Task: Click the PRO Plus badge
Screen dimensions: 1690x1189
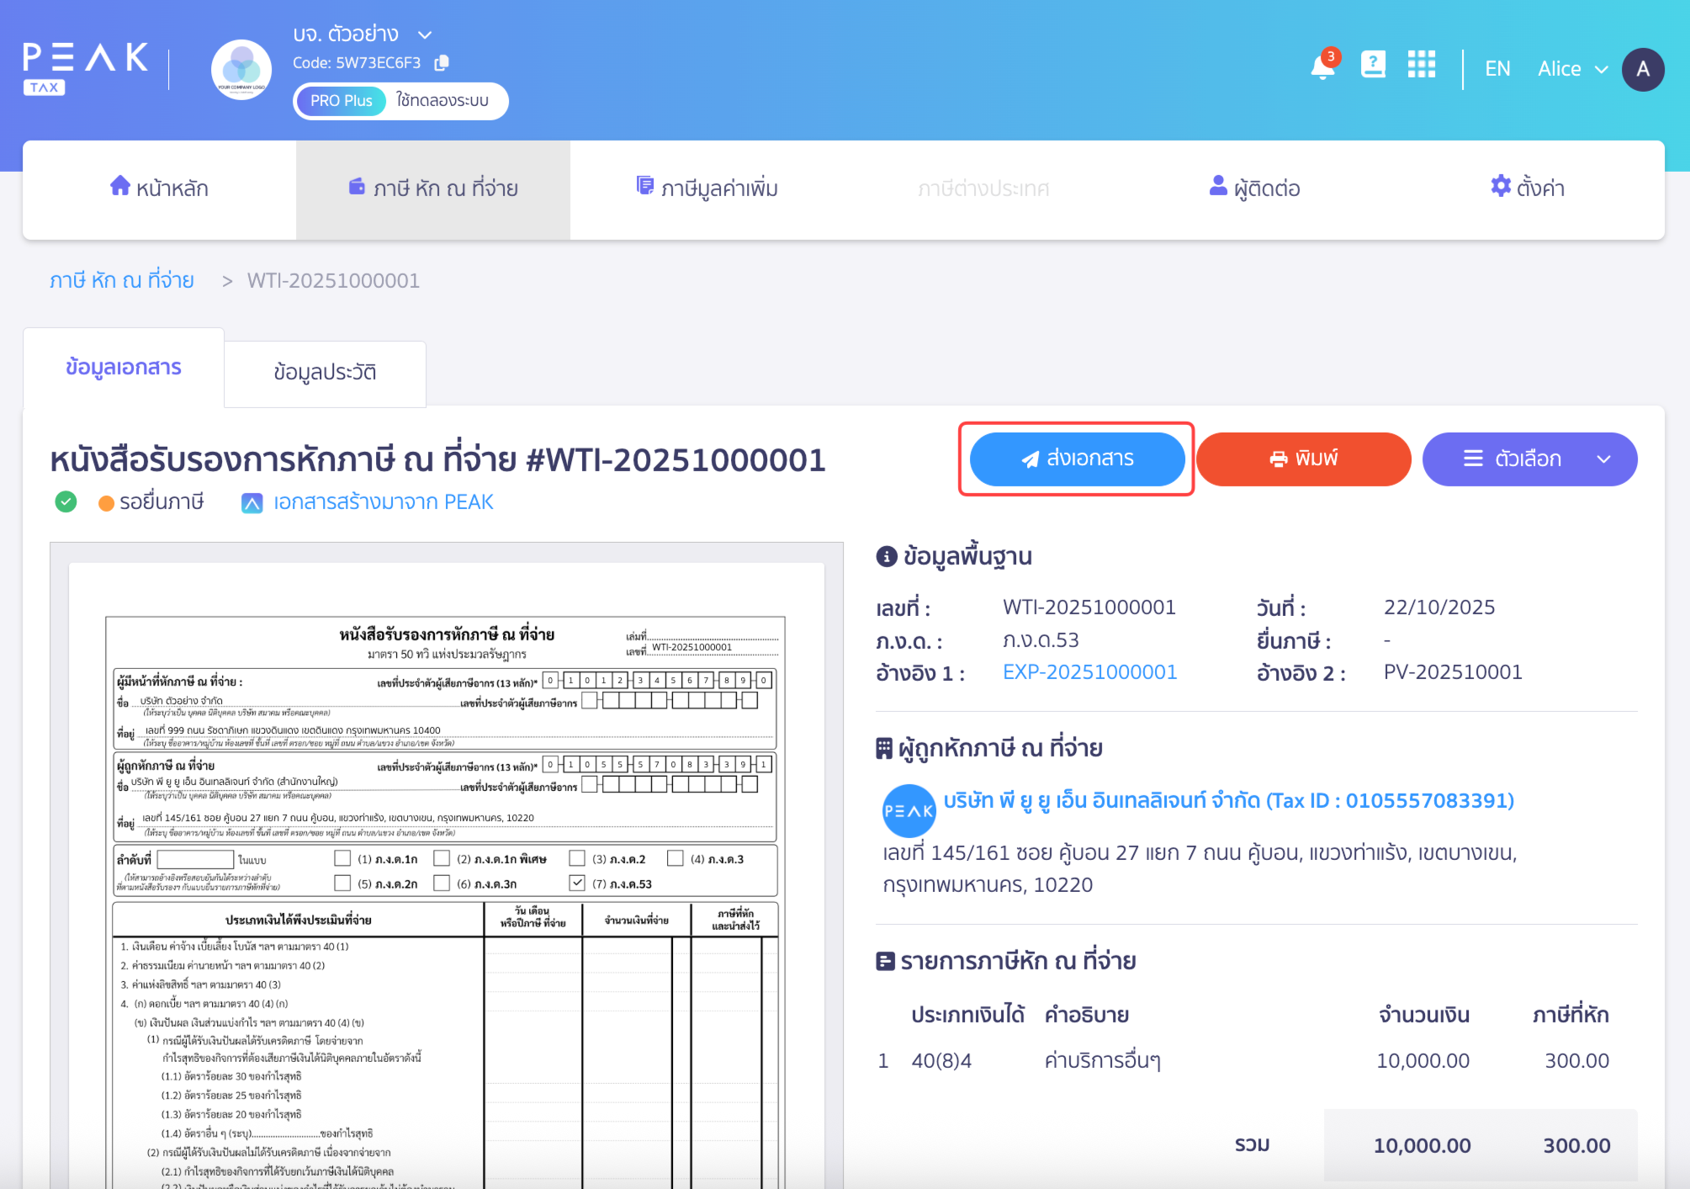Action: [340, 100]
